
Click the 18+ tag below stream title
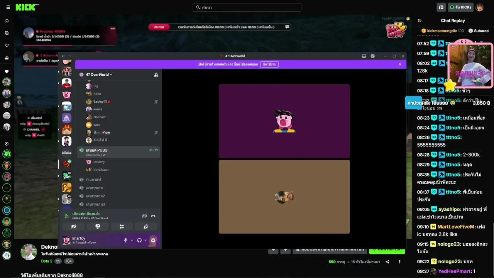(x=68, y=261)
